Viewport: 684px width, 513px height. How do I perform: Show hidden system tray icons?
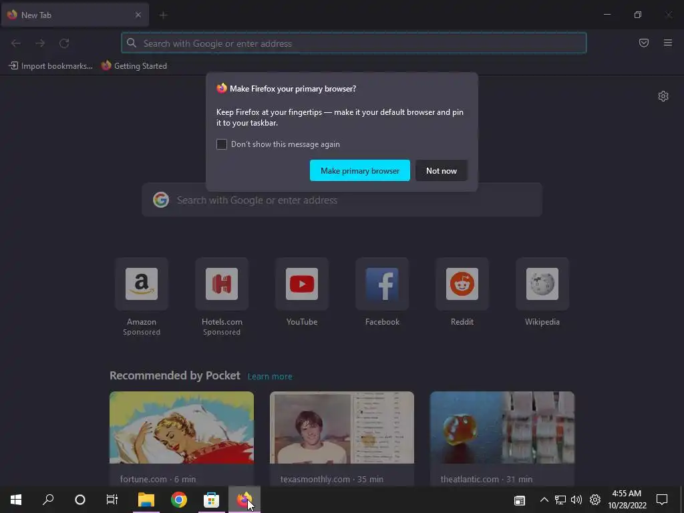click(544, 500)
